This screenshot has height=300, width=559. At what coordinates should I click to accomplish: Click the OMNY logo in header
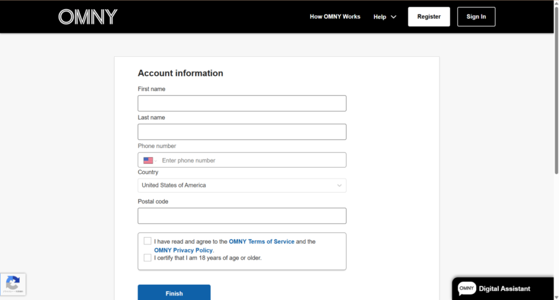(x=88, y=17)
